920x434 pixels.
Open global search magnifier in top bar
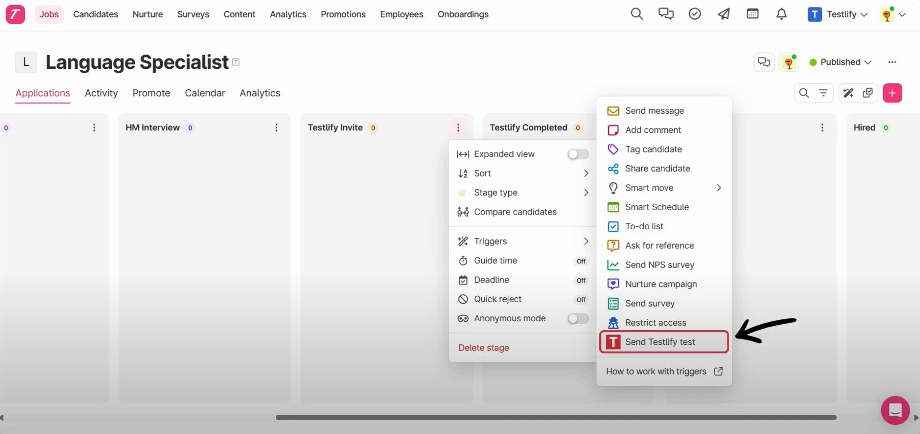[637, 14]
